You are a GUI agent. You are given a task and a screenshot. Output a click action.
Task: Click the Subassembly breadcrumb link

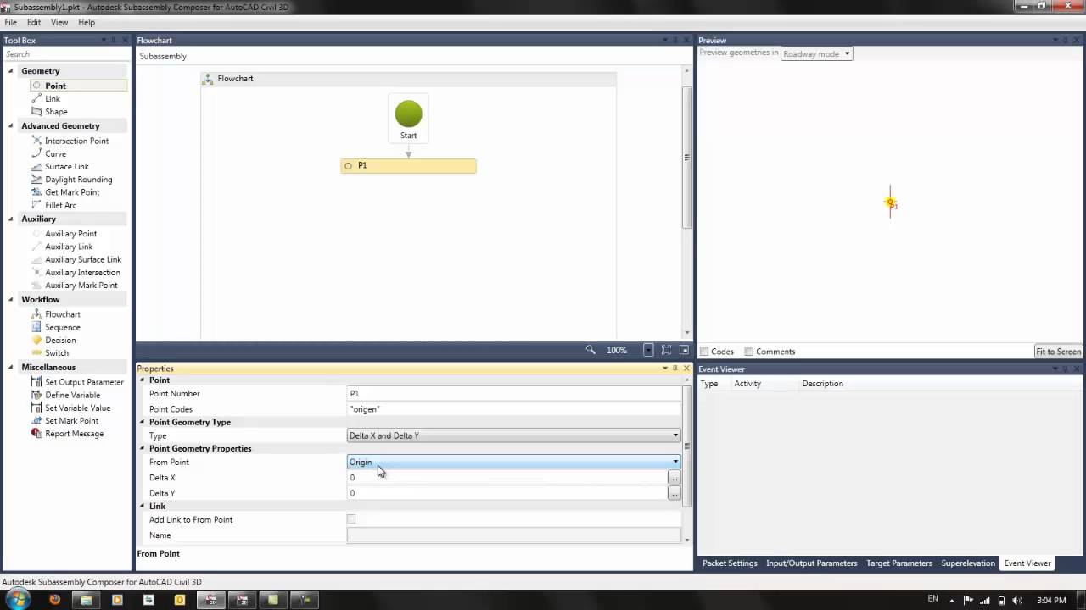163,56
